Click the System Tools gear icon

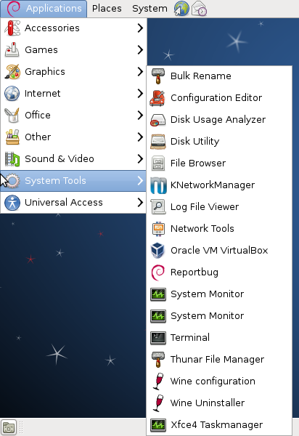point(12,180)
